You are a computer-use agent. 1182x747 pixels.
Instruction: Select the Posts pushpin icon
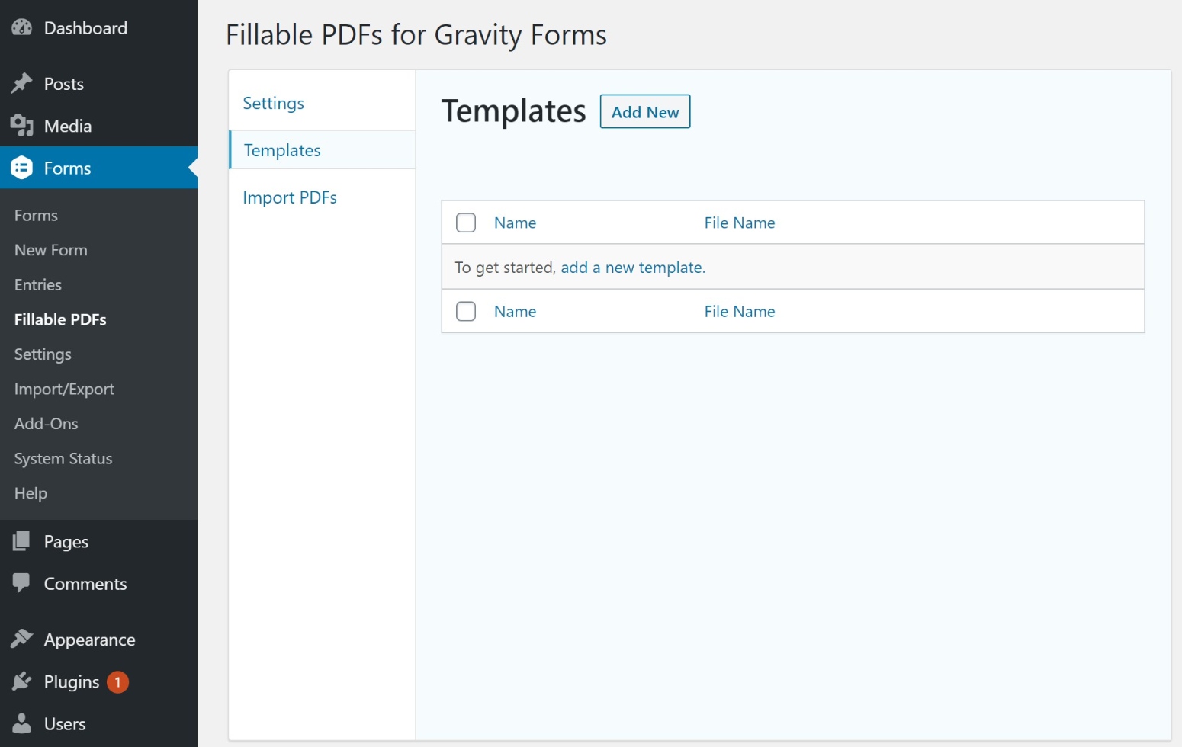[22, 84]
